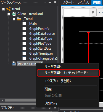Click the workspace horizontal scrollbar left arrow

[x=2, y=100]
